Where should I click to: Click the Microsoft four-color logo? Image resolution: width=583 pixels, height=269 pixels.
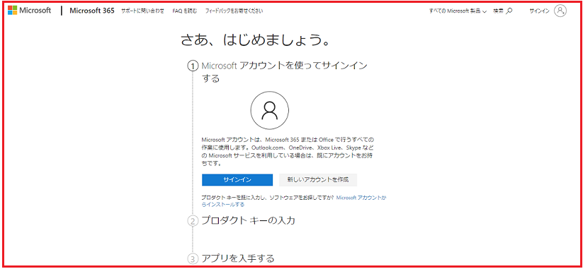12,11
